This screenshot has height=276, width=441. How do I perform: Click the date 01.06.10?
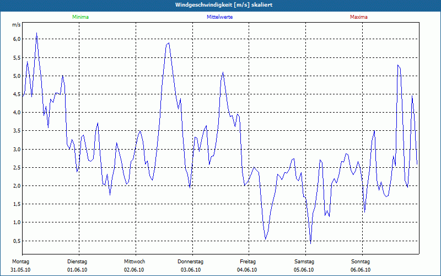(77, 270)
